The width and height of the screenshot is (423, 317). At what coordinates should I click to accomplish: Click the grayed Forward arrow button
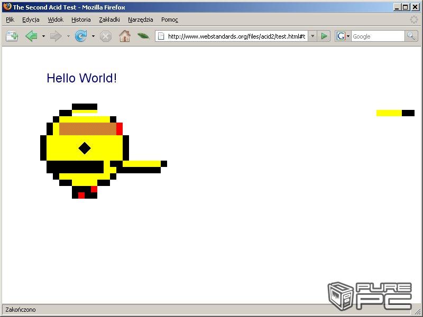coord(56,36)
